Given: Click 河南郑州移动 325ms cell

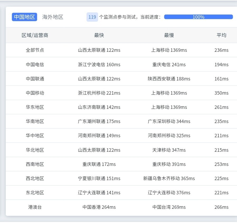Looking at the screenshot, I should coord(169,135).
